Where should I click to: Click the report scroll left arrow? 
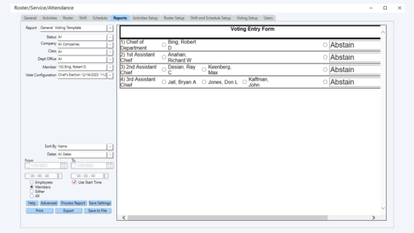pos(124,218)
